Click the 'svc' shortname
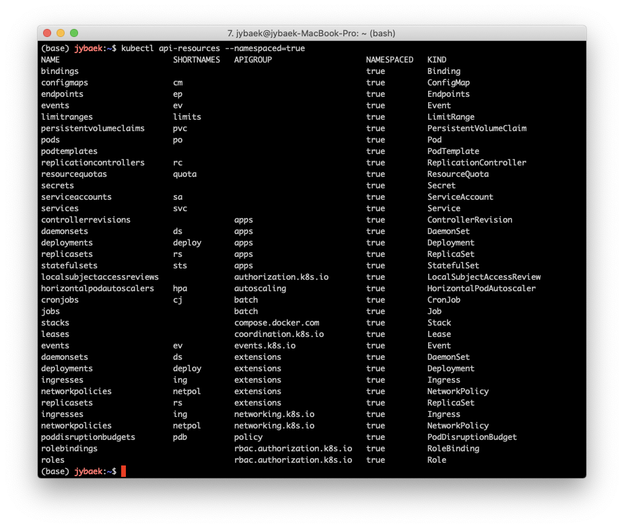Viewport: 624px width, 528px height. [180, 209]
